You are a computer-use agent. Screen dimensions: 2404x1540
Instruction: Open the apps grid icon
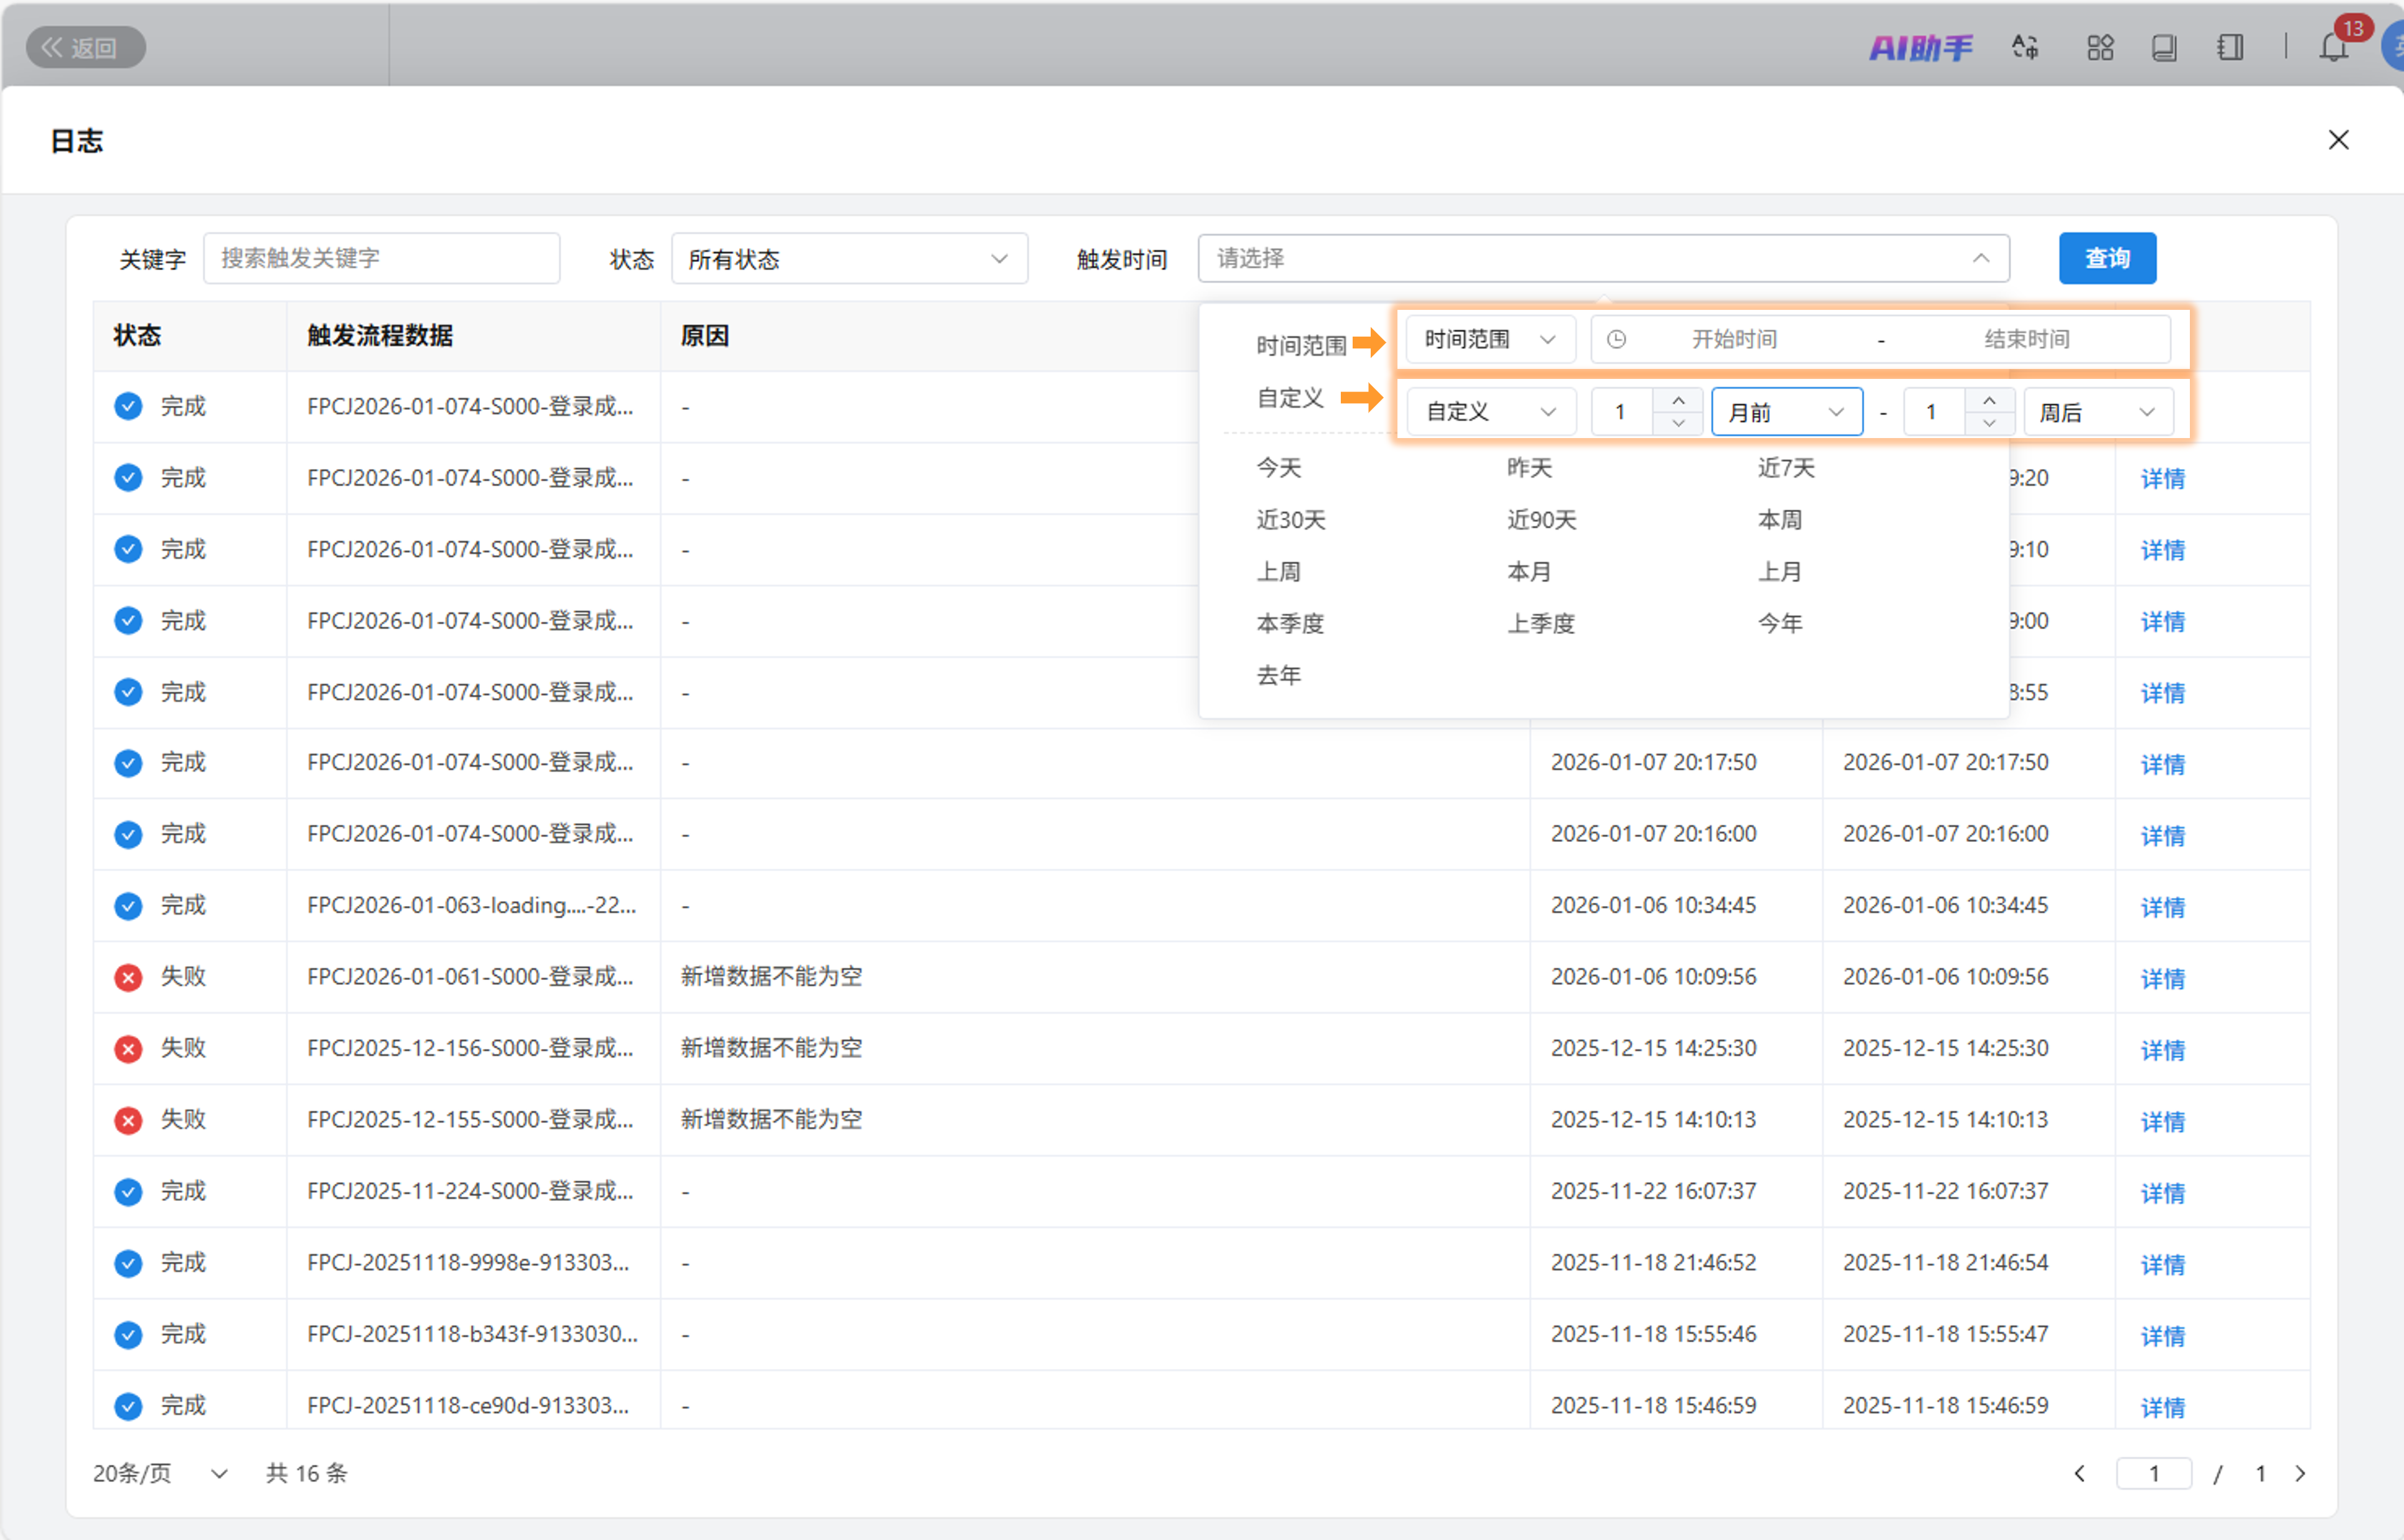tap(2100, 47)
